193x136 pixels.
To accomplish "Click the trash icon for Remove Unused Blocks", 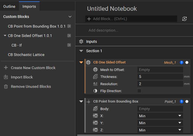I will pyautogui.click(x=6, y=86).
